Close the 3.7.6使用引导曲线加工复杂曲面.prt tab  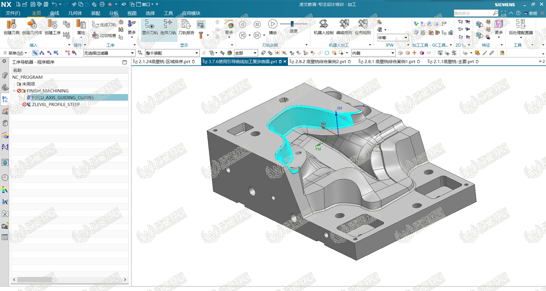[285, 61]
